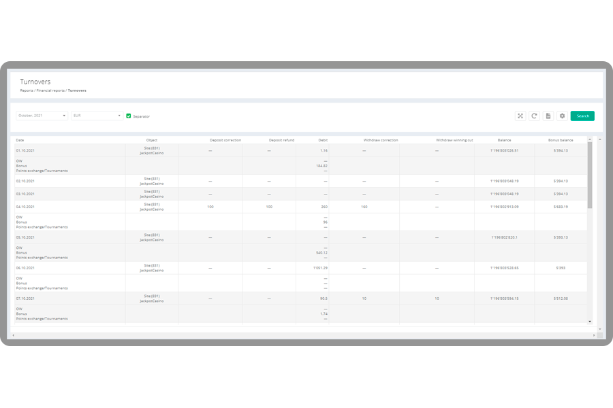Click the Site(831) JackpotCasino cell for 07.10.2021
The width and height of the screenshot is (613, 408).
click(151, 298)
